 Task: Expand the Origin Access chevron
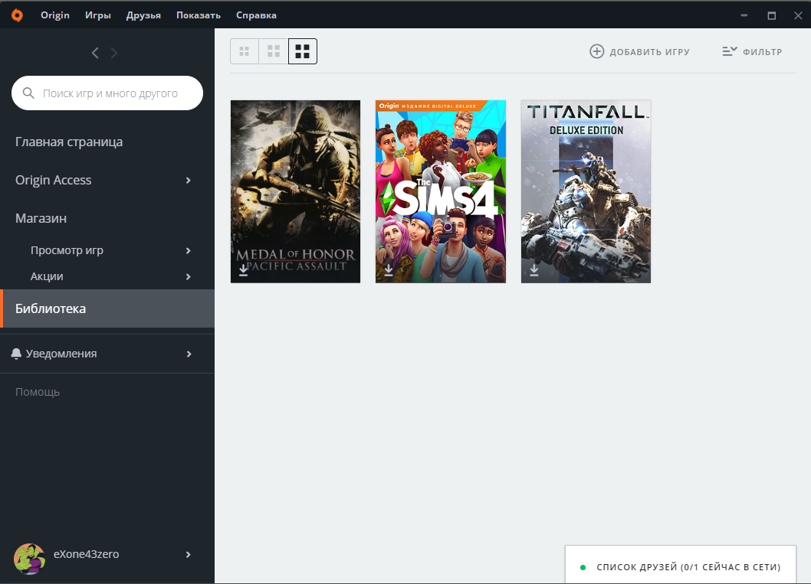click(x=189, y=180)
